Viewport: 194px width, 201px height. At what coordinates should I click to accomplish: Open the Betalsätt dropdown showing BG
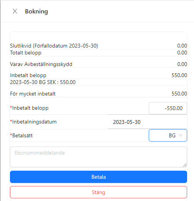(168, 135)
